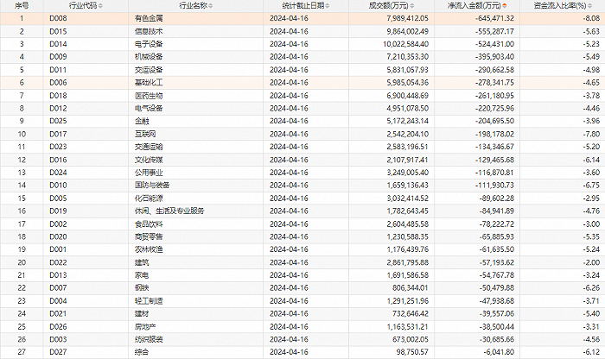This screenshot has height=359, width=605.
Task: Select the 互联网 industry name
Action: pos(145,134)
